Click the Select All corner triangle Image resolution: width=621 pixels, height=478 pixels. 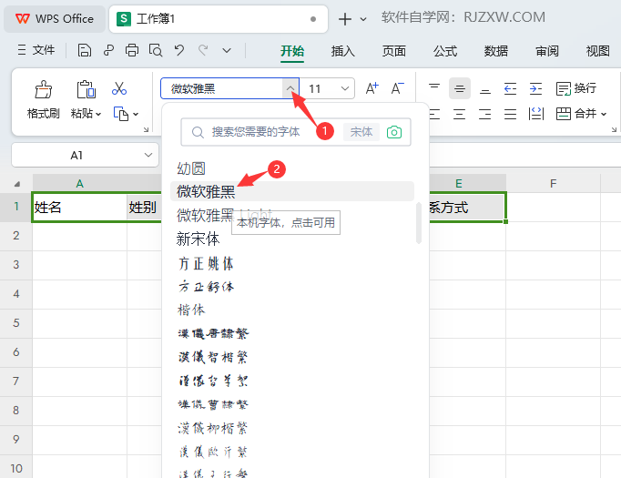tap(17, 184)
